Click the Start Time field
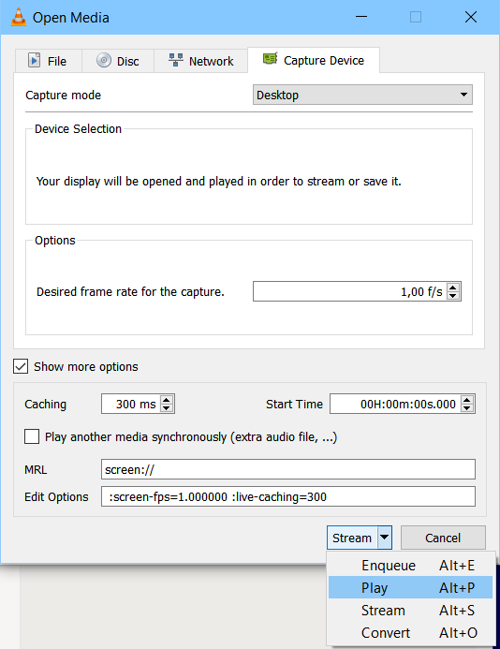 click(396, 404)
